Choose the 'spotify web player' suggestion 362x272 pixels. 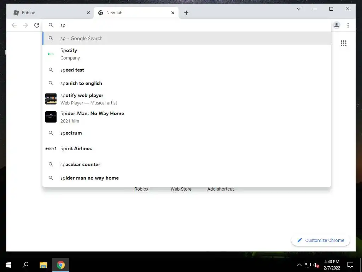(x=187, y=99)
